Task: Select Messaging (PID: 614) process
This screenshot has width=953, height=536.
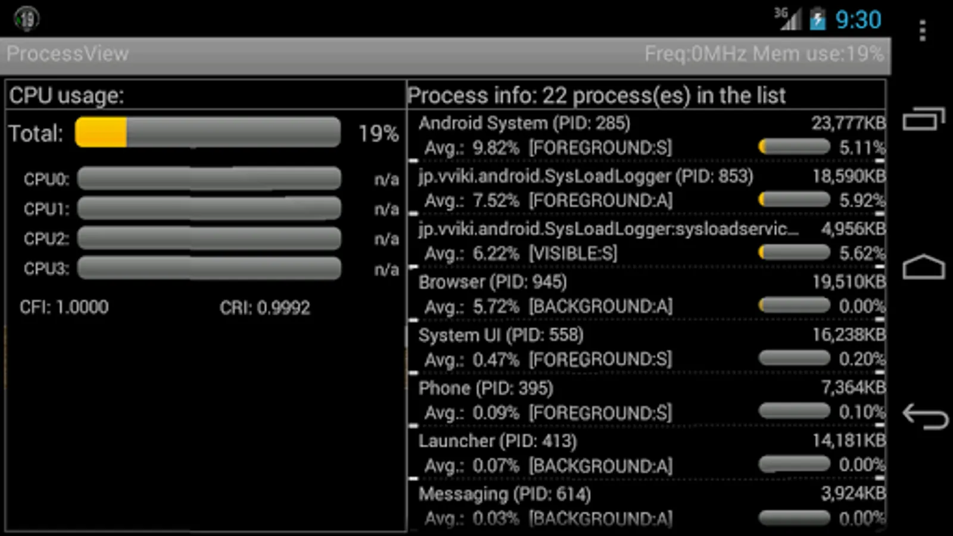Action: [x=647, y=506]
